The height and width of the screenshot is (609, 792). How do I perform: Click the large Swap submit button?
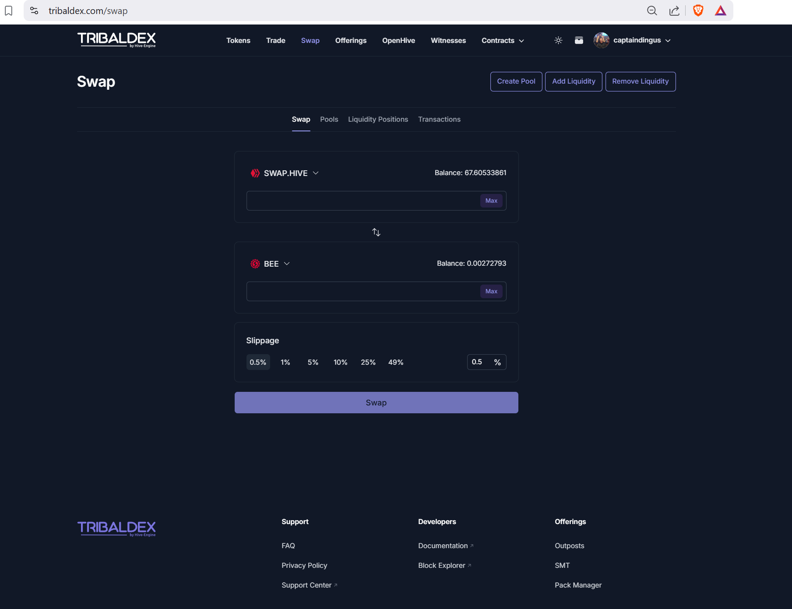point(376,403)
